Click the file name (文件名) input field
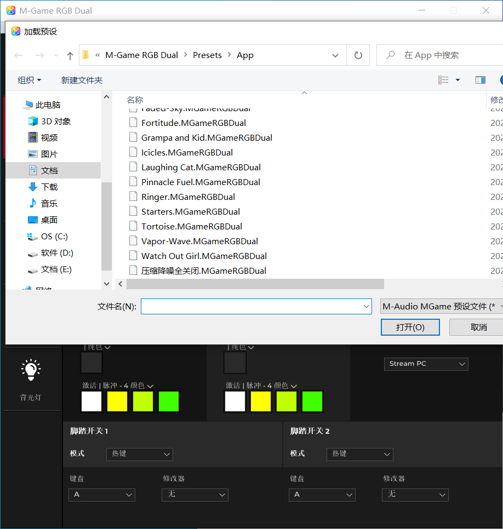503x529 pixels. [252, 307]
